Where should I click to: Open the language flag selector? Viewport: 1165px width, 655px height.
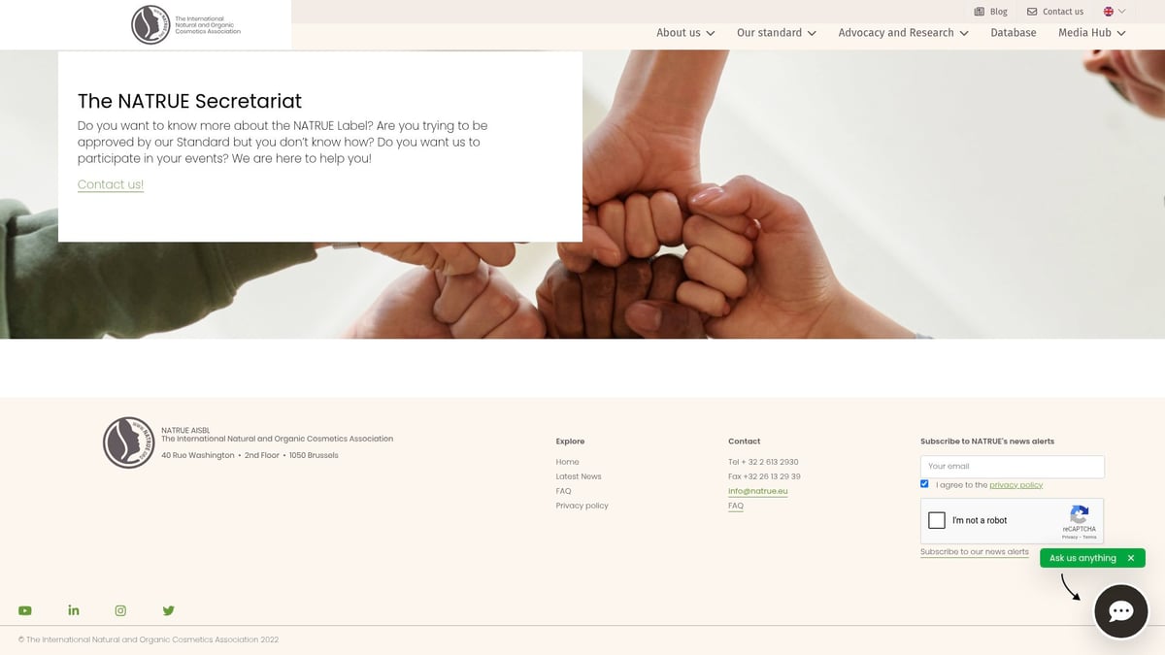pos(1114,12)
